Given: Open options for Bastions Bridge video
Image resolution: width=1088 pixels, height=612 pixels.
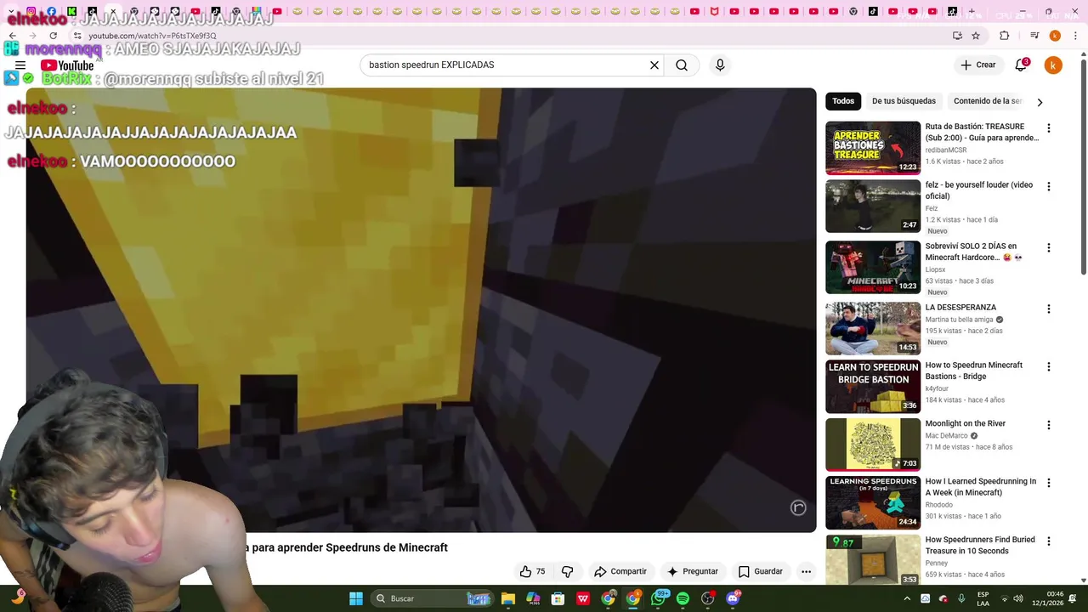Looking at the screenshot, I should coord(1049,367).
